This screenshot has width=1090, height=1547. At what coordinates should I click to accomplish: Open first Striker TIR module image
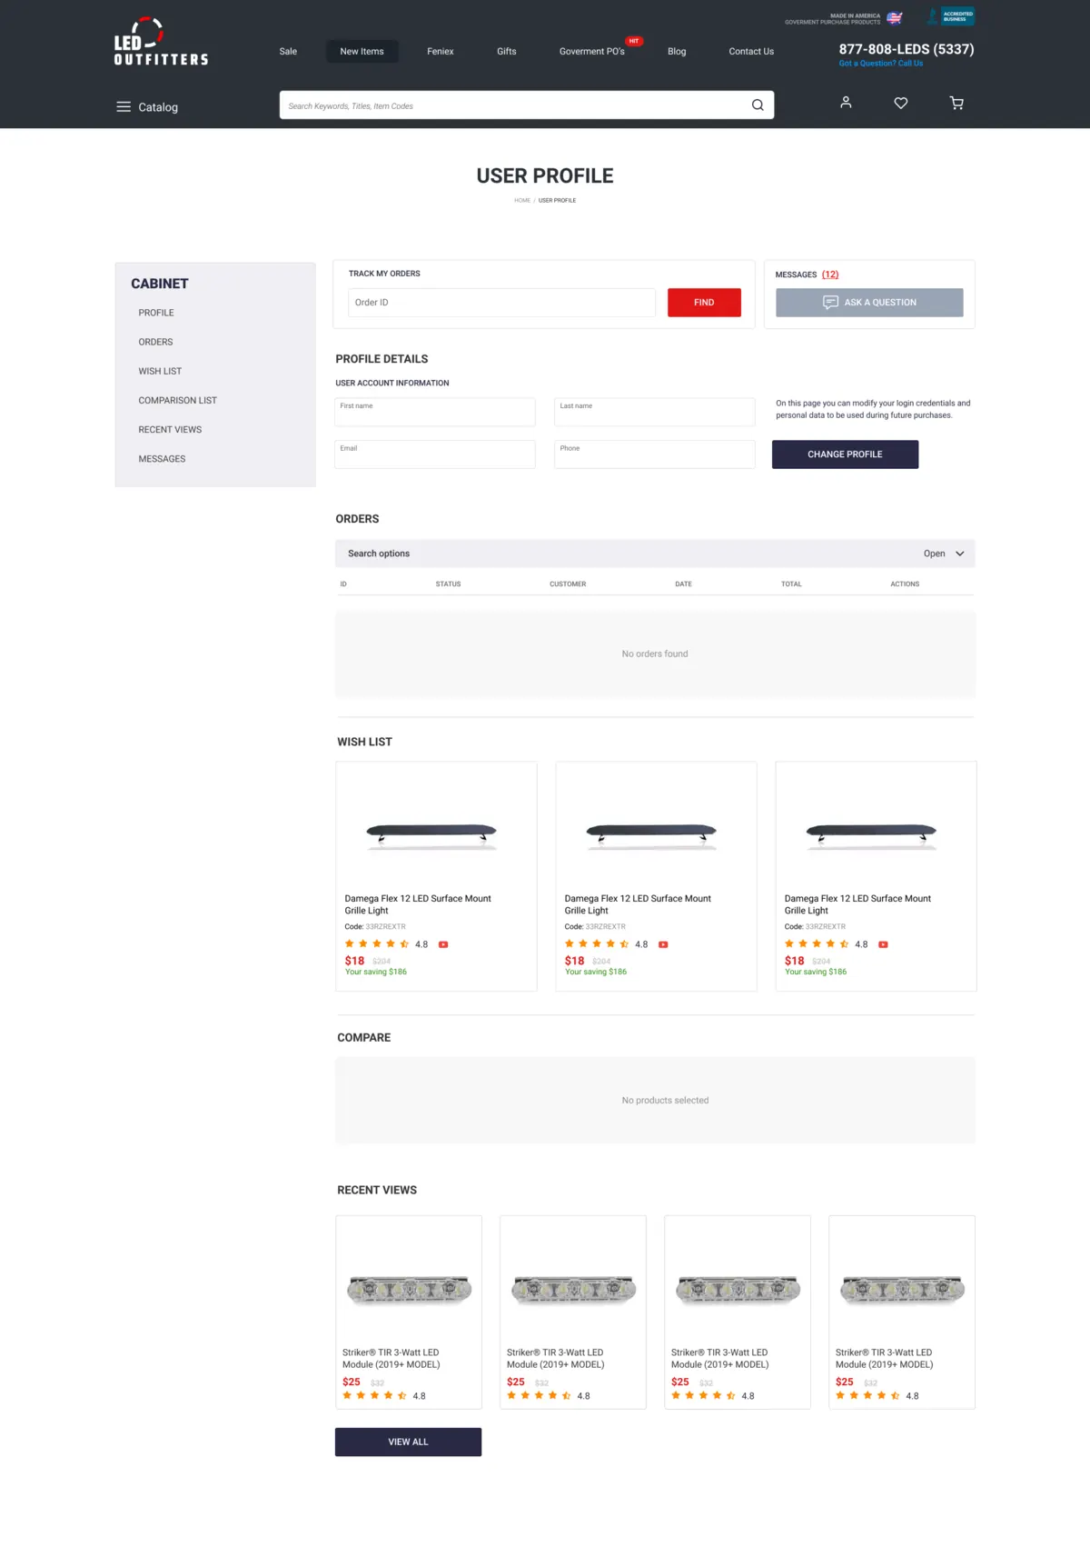point(409,1289)
